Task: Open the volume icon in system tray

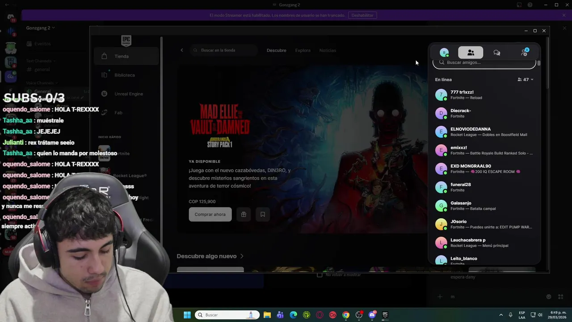Action: [x=540, y=315]
